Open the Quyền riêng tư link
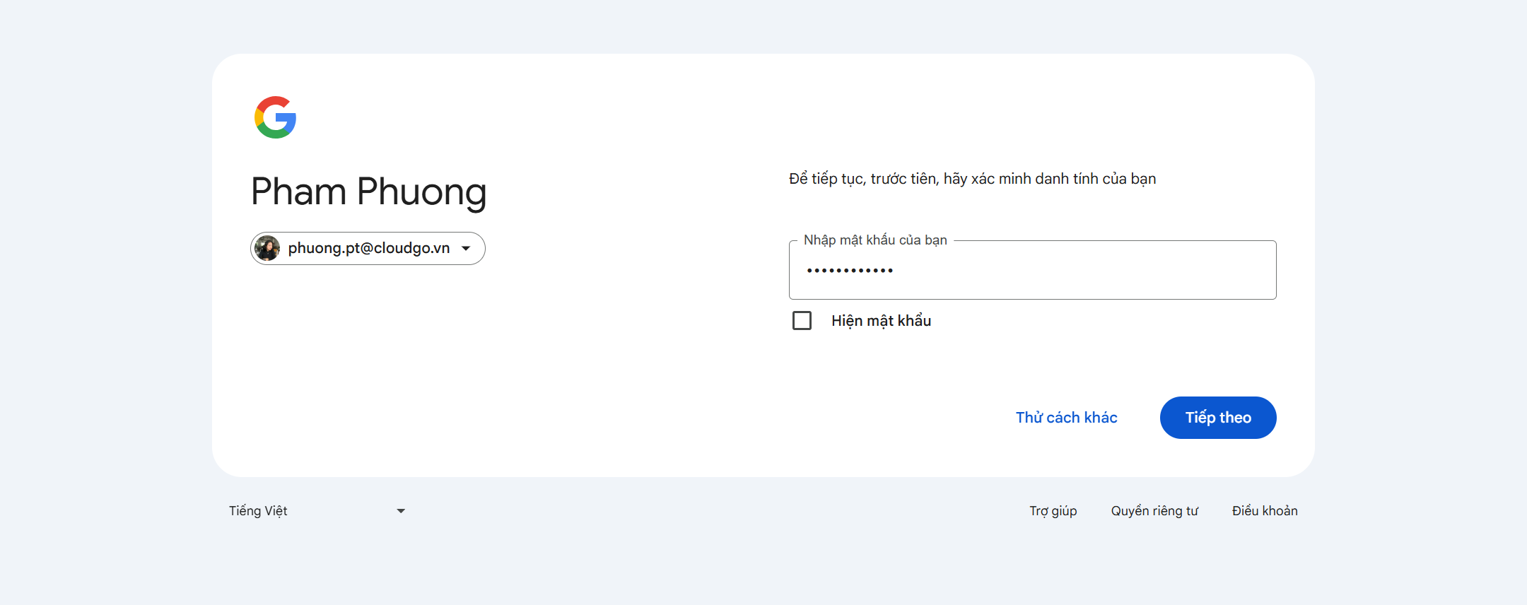The height and width of the screenshot is (605, 1527). (1154, 511)
